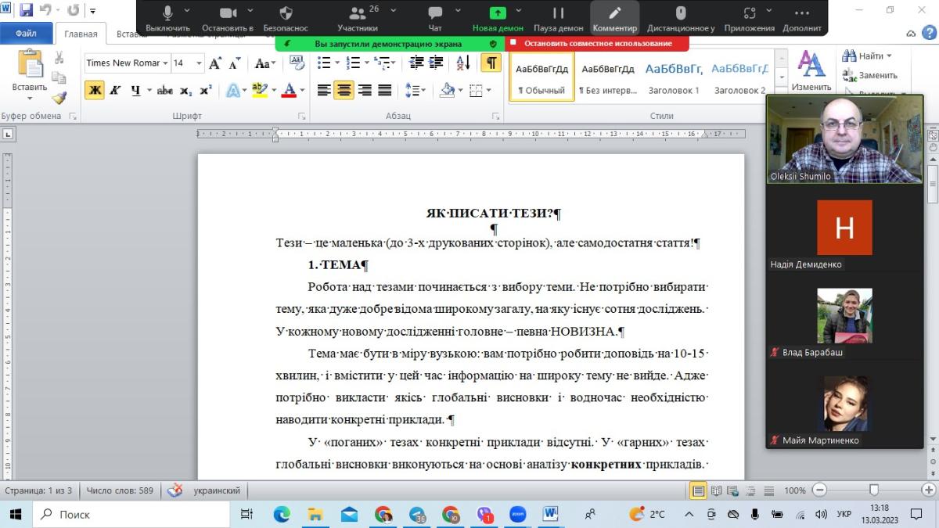Toggle paragraph marks display

tap(491, 63)
